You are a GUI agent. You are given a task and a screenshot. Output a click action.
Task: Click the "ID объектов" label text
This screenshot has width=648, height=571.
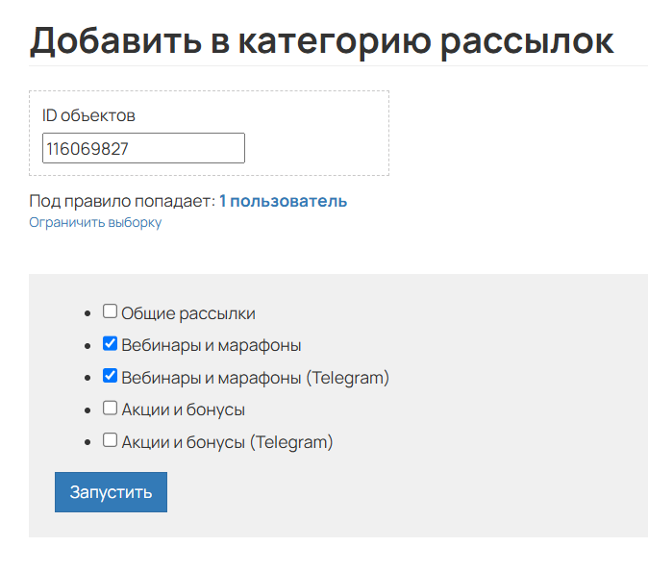point(88,115)
